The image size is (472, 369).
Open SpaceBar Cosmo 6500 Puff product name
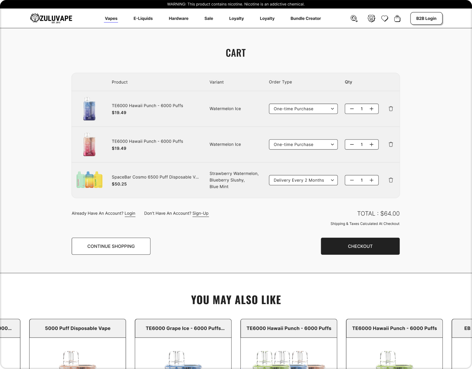(155, 177)
